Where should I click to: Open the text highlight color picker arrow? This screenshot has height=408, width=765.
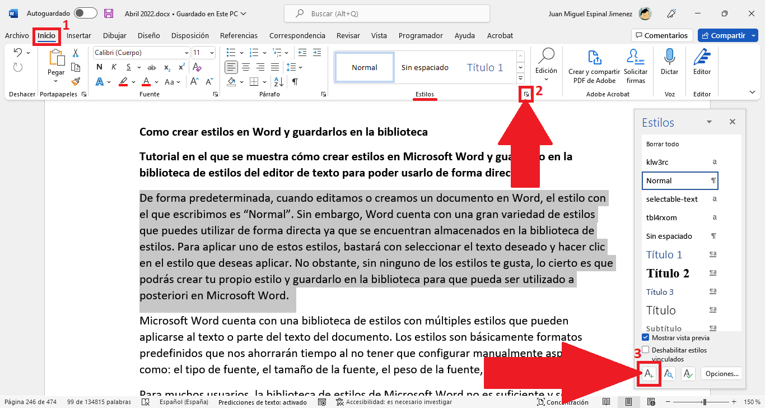point(133,82)
